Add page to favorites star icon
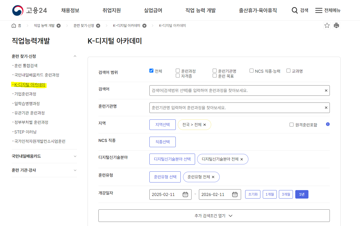The image size is (360, 226). coord(327,25)
